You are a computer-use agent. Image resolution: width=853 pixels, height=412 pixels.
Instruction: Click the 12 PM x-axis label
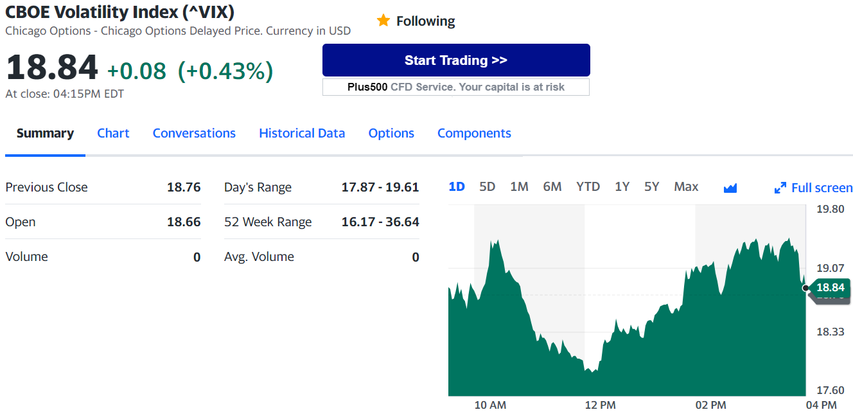(x=601, y=405)
